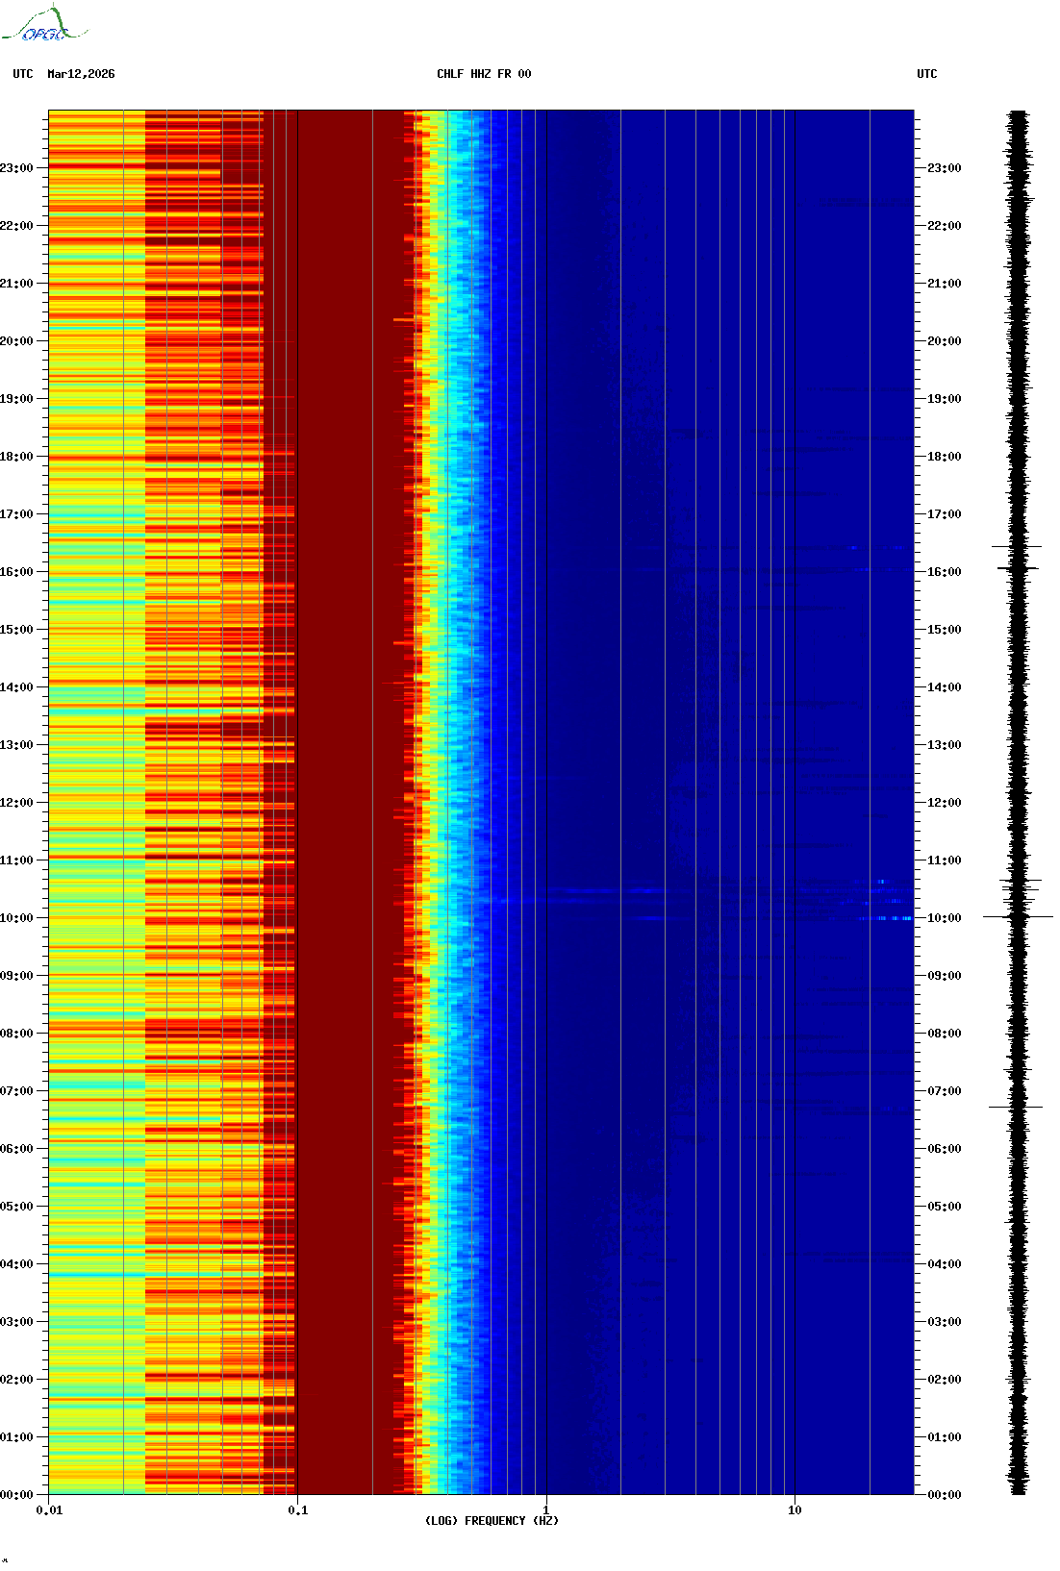Screen dimensions: 1060x1571
Task: Click the bright high-frequency burst at 10:00
Action: (885, 918)
